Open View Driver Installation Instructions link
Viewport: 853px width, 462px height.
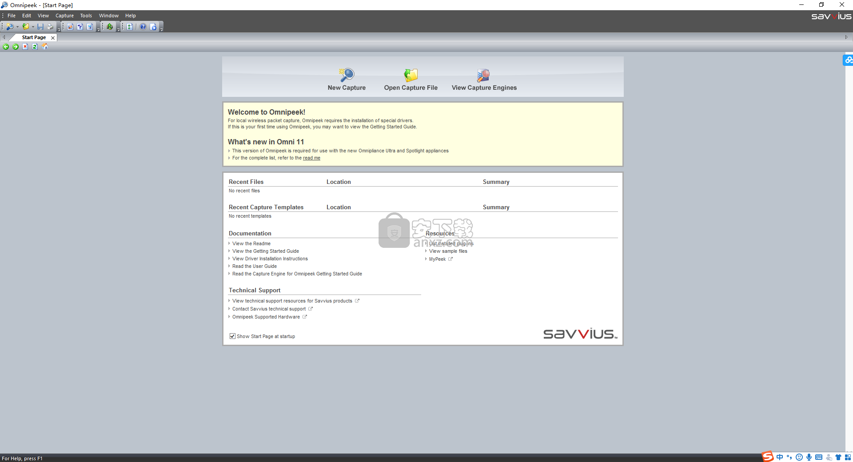coord(270,259)
